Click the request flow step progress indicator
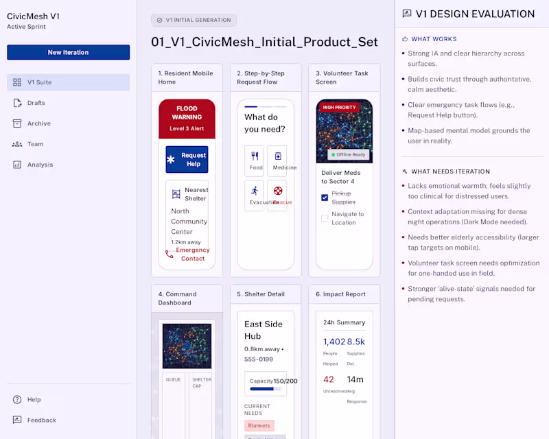 (x=265, y=106)
